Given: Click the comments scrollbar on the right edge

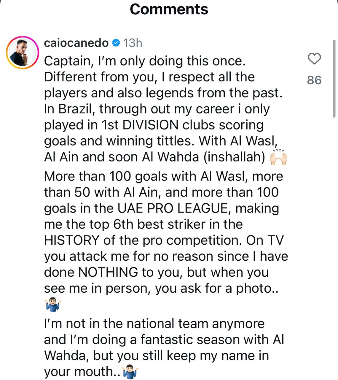Looking at the screenshot, I should (334, 79).
